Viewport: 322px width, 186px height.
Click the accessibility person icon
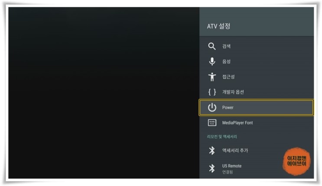212,77
